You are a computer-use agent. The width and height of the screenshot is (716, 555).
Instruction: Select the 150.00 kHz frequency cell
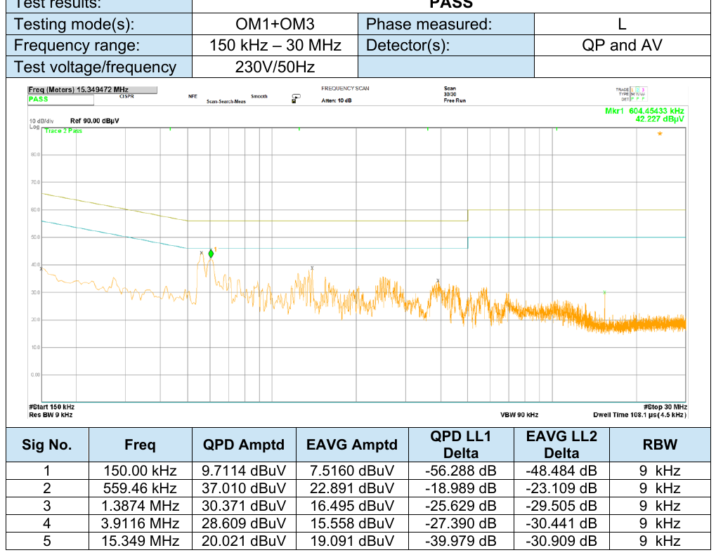pos(141,471)
